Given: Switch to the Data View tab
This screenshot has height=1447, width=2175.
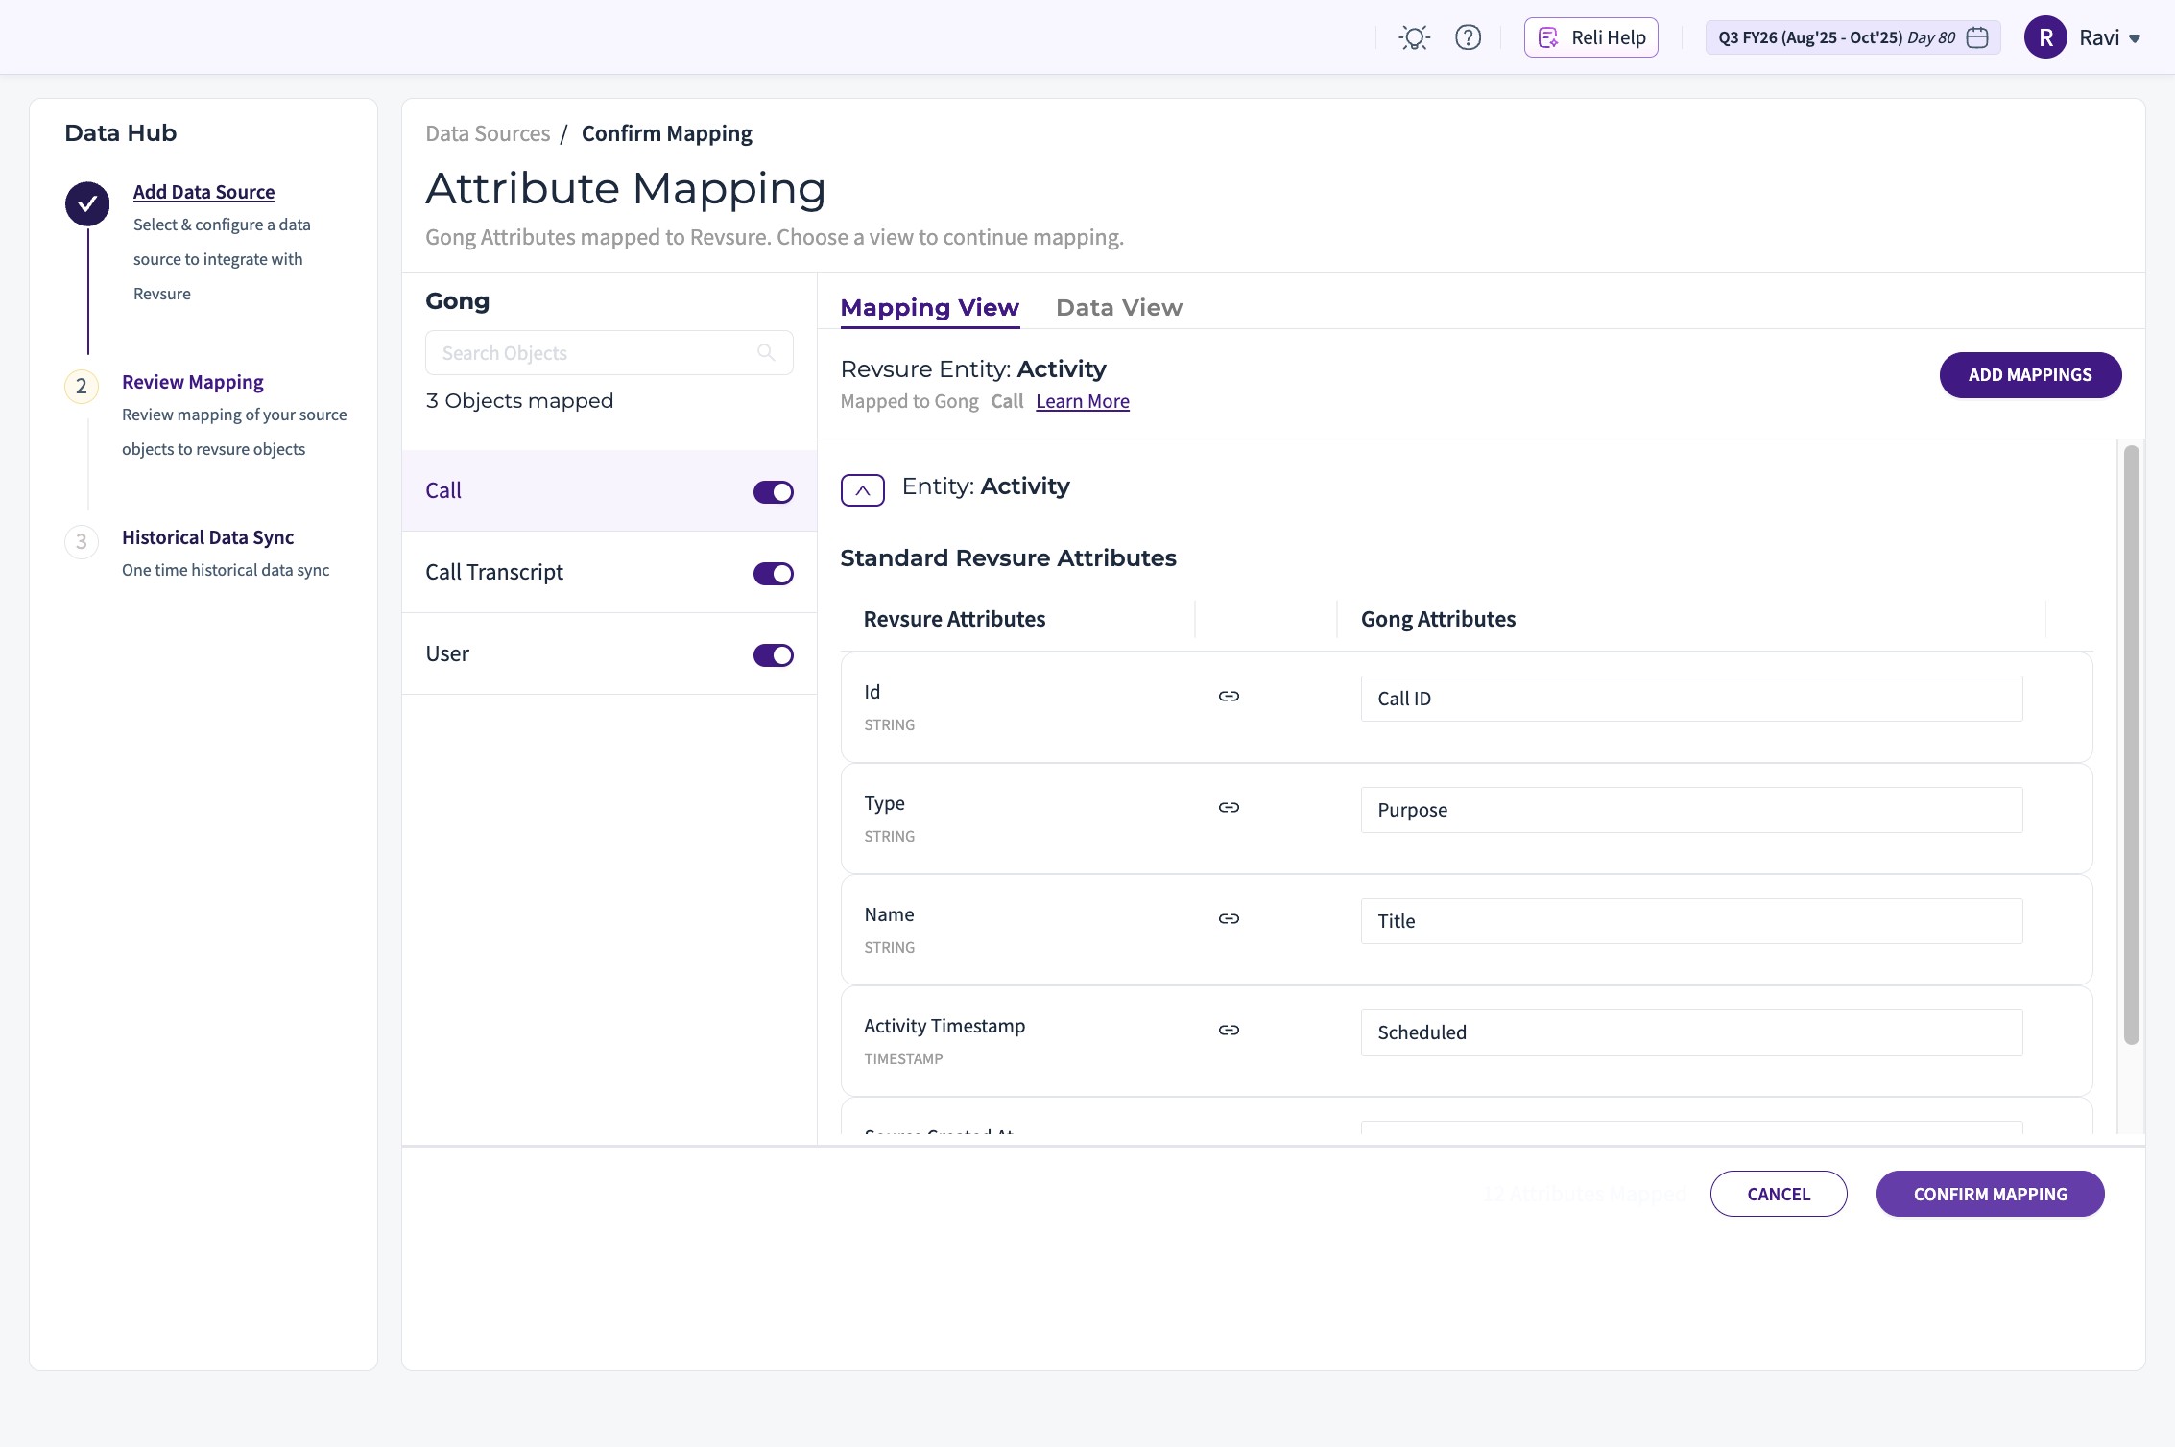Looking at the screenshot, I should (x=1118, y=308).
